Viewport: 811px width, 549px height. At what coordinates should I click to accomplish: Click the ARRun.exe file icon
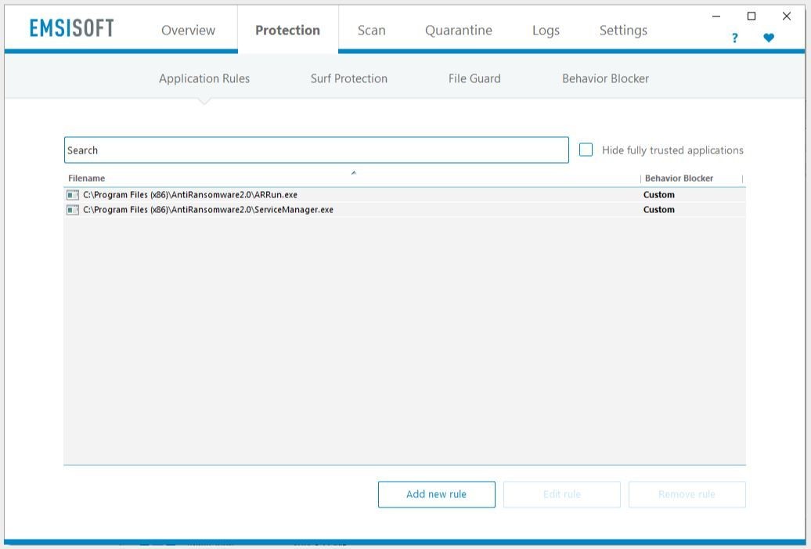[x=73, y=195]
